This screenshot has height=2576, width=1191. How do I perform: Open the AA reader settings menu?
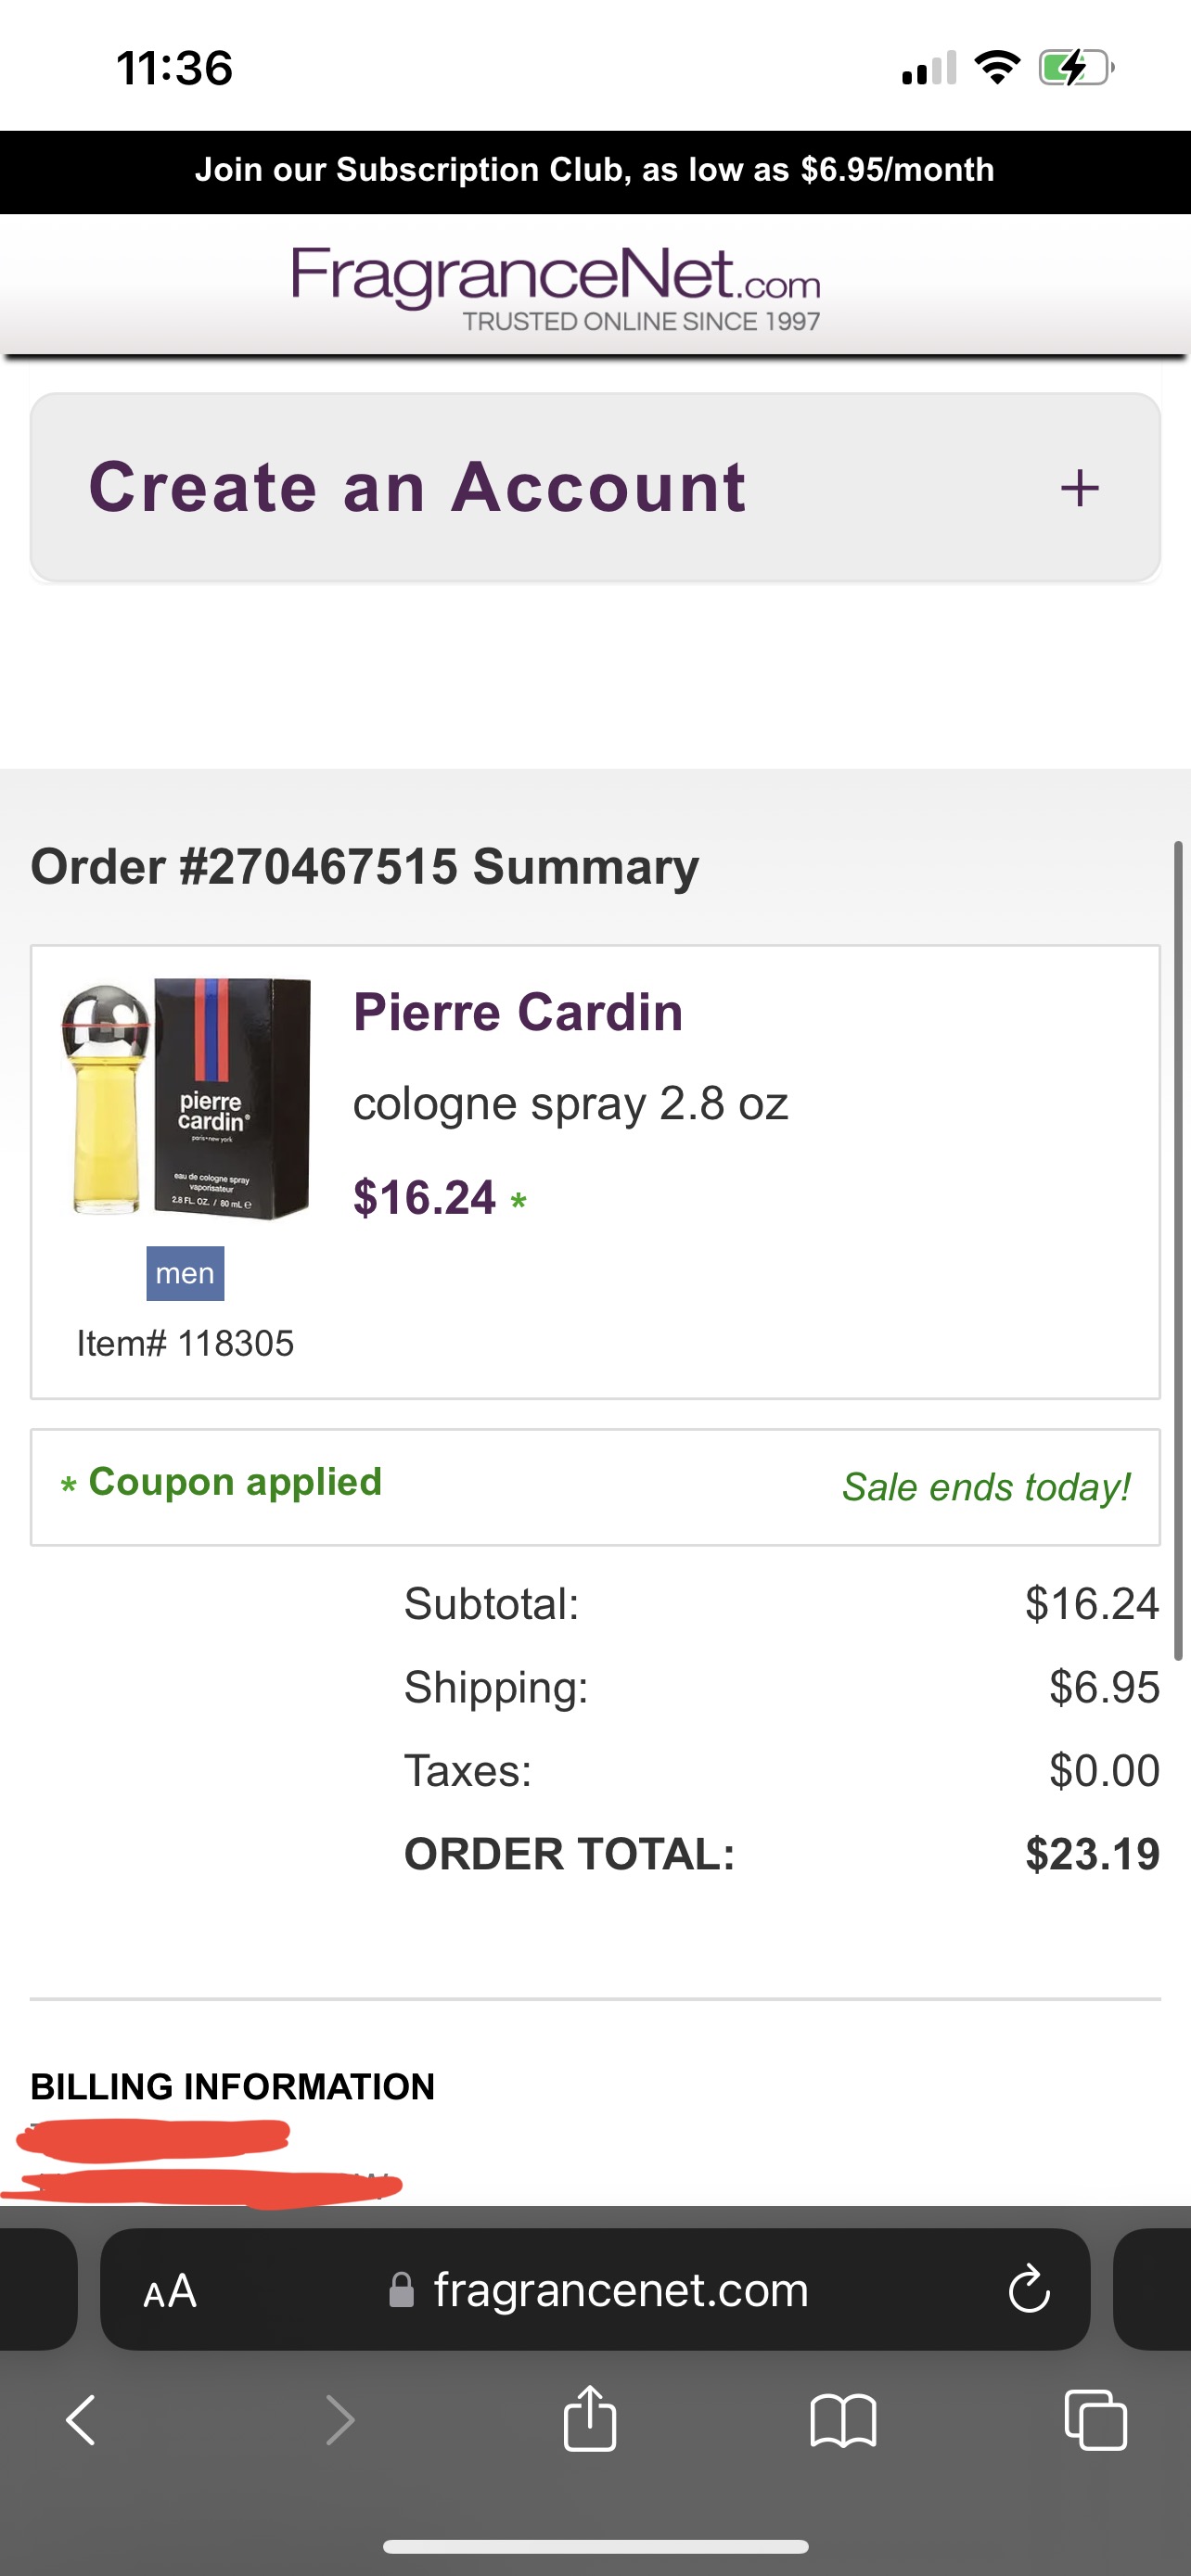(x=170, y=2290)
